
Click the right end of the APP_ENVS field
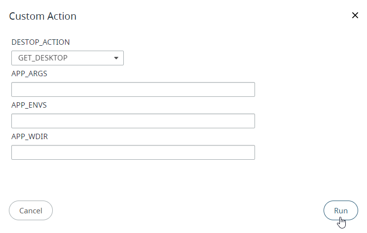(x=247, y=121)
